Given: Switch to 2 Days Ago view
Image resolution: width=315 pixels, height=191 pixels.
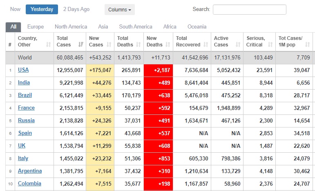Looking at the screenshot, I should 76,9.
